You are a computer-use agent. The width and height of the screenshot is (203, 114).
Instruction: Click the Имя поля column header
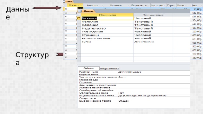point(107,15)
